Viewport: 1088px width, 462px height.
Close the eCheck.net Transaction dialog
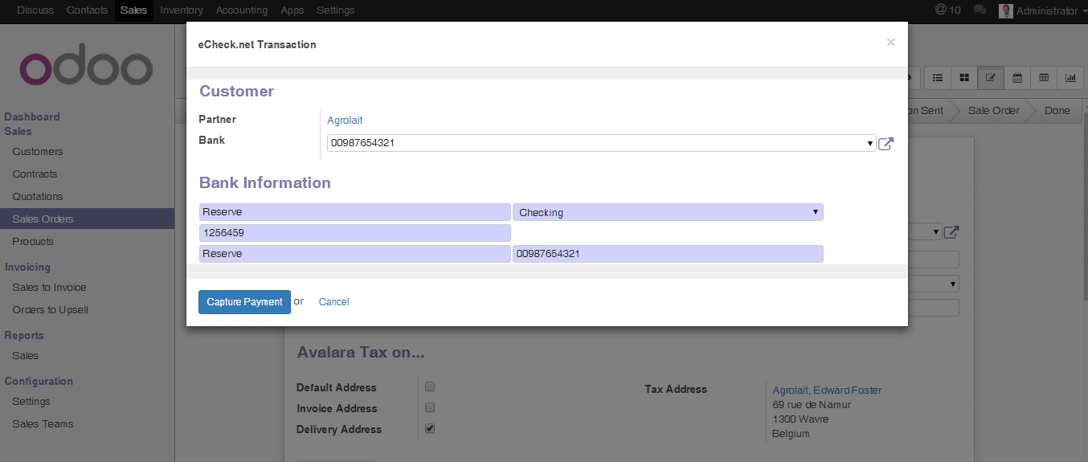click(890, 43)
